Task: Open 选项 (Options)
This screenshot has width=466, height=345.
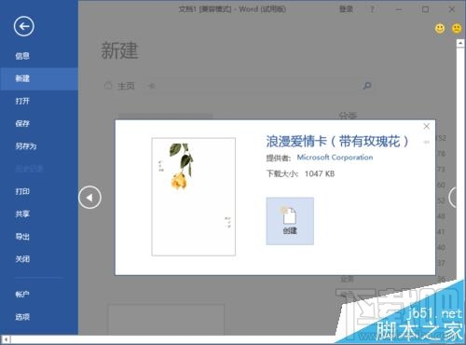Action: click(22, 317)
